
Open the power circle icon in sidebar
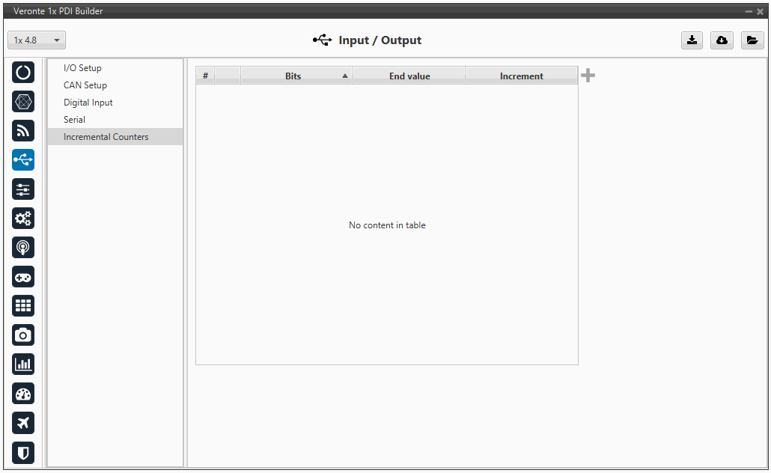(x=23, y=73)
